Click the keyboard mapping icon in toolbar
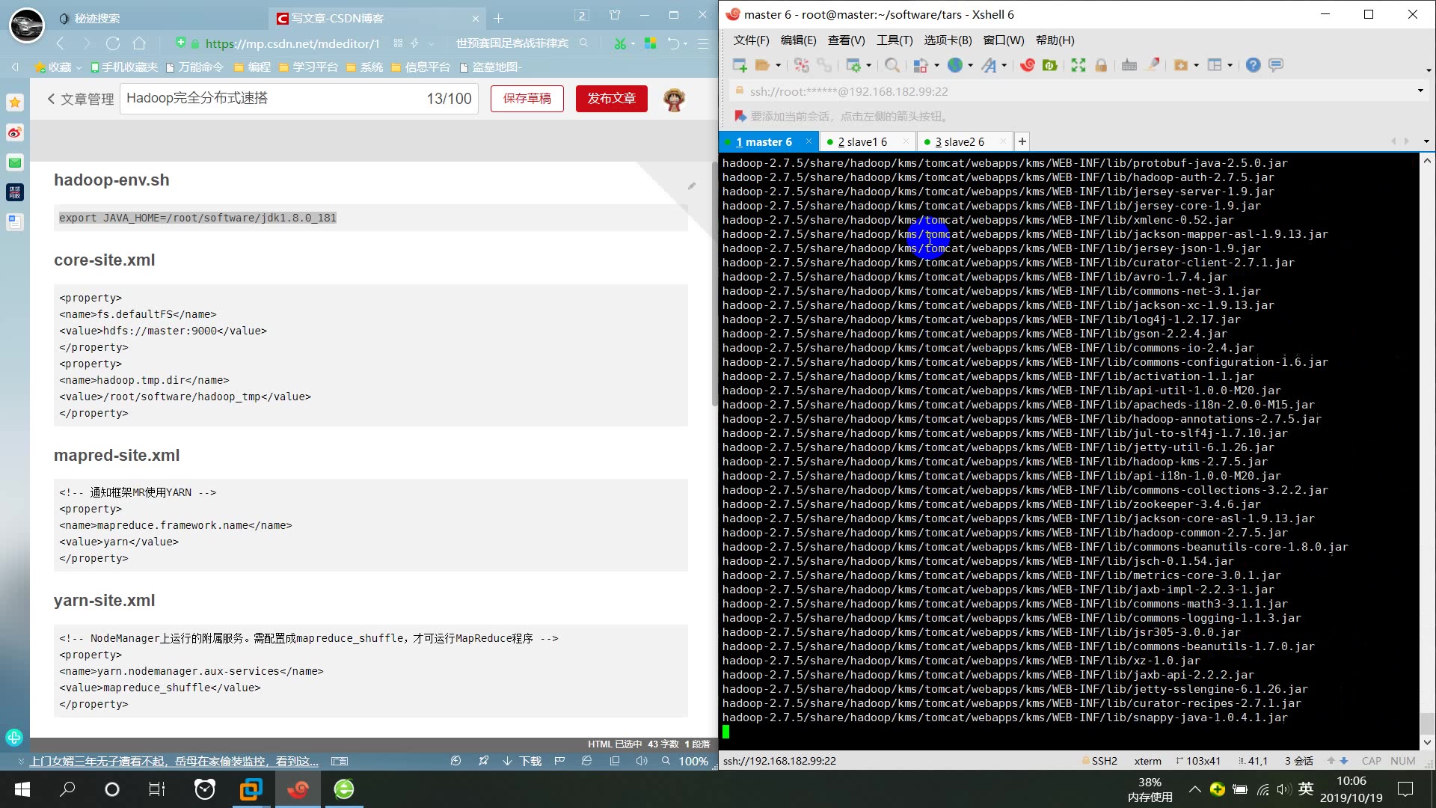The image size is (1436, 808). 1129,66
